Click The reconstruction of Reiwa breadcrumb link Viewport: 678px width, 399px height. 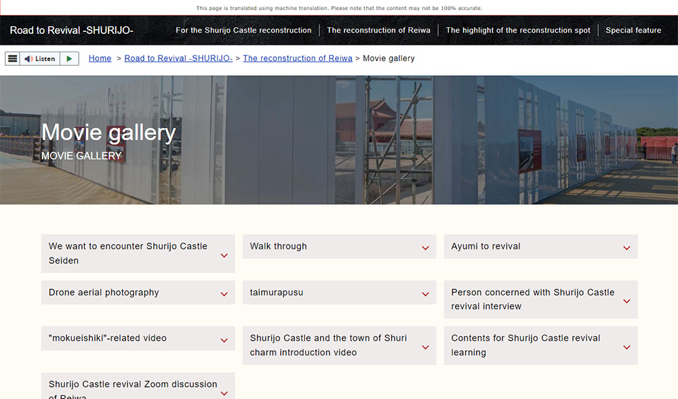point(298,58)
